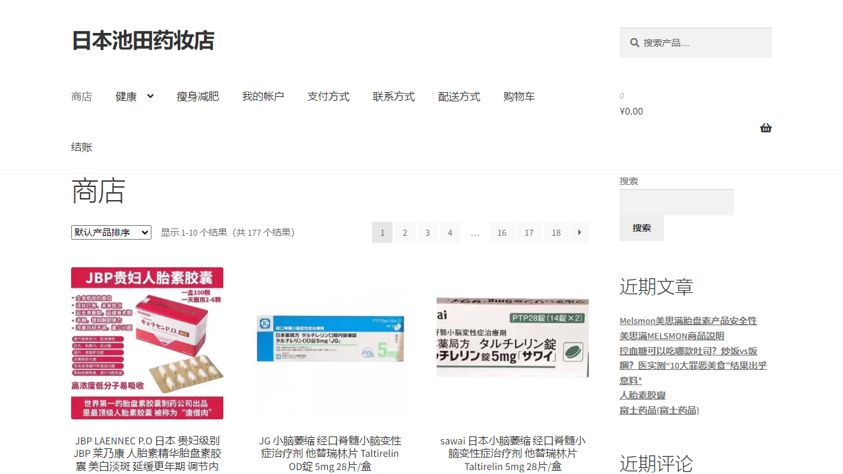
Task: Open sawai Taltirelin product image
Action: coord(512,343)
